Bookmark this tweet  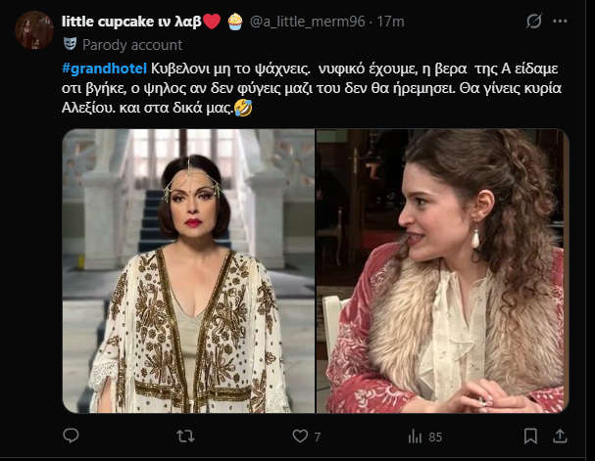point(530,436)
